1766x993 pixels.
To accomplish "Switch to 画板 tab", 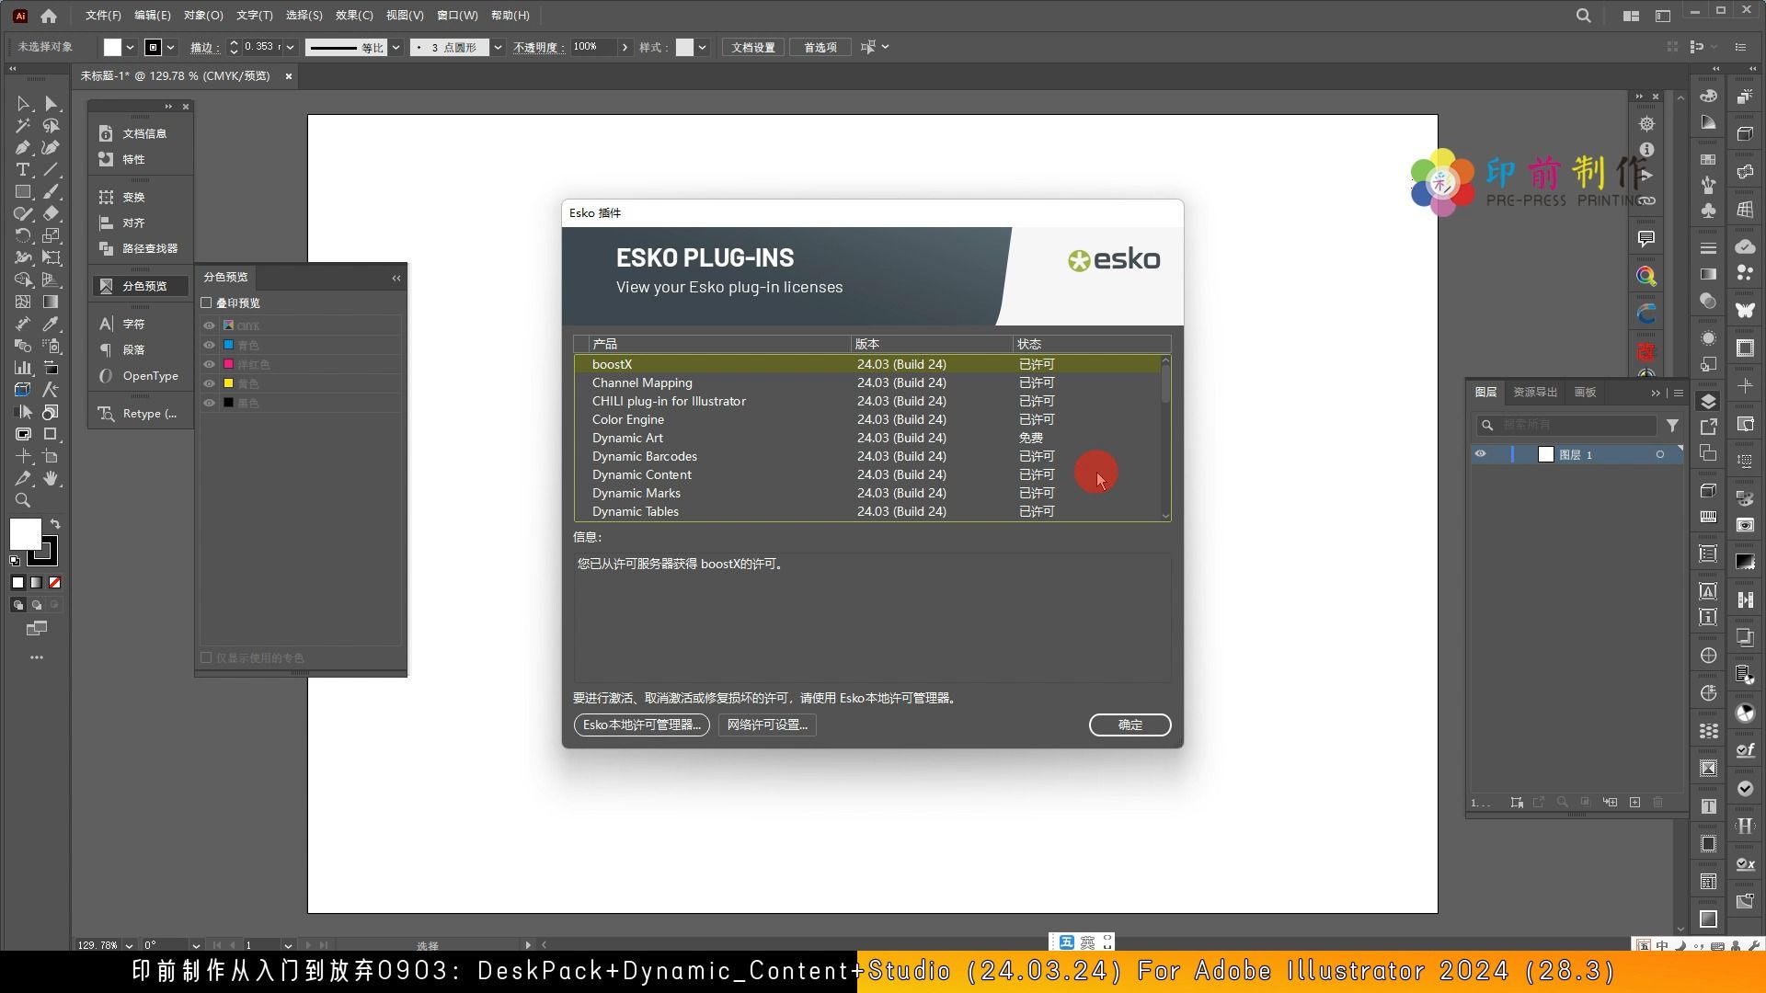I will tap(1585, 393).
